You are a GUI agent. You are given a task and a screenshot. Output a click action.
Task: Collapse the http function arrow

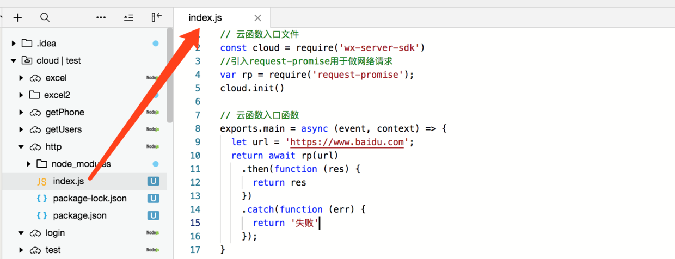(21, 147)
